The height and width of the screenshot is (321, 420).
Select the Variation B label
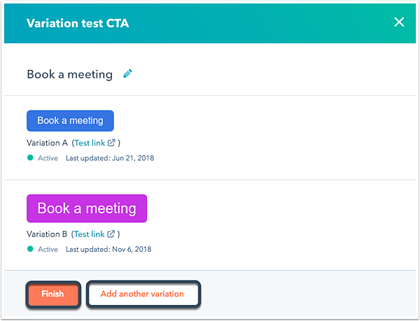pyautogui.click(x=47, y=234)
